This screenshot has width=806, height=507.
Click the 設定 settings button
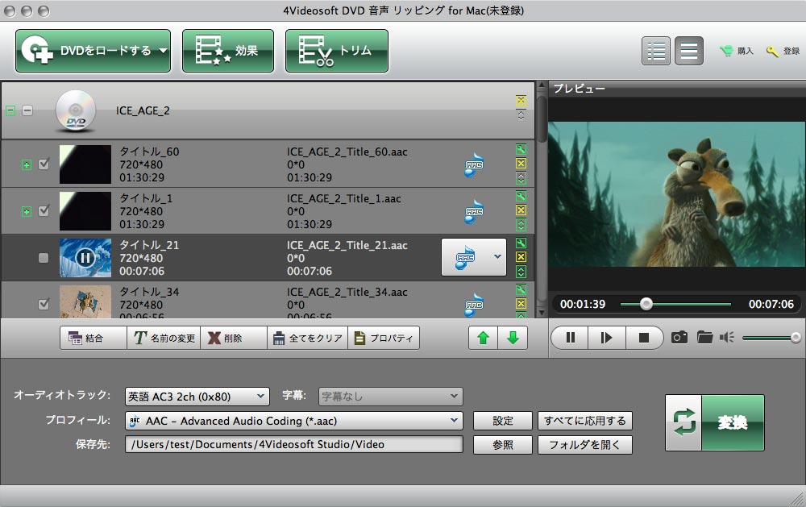point(503,421)
